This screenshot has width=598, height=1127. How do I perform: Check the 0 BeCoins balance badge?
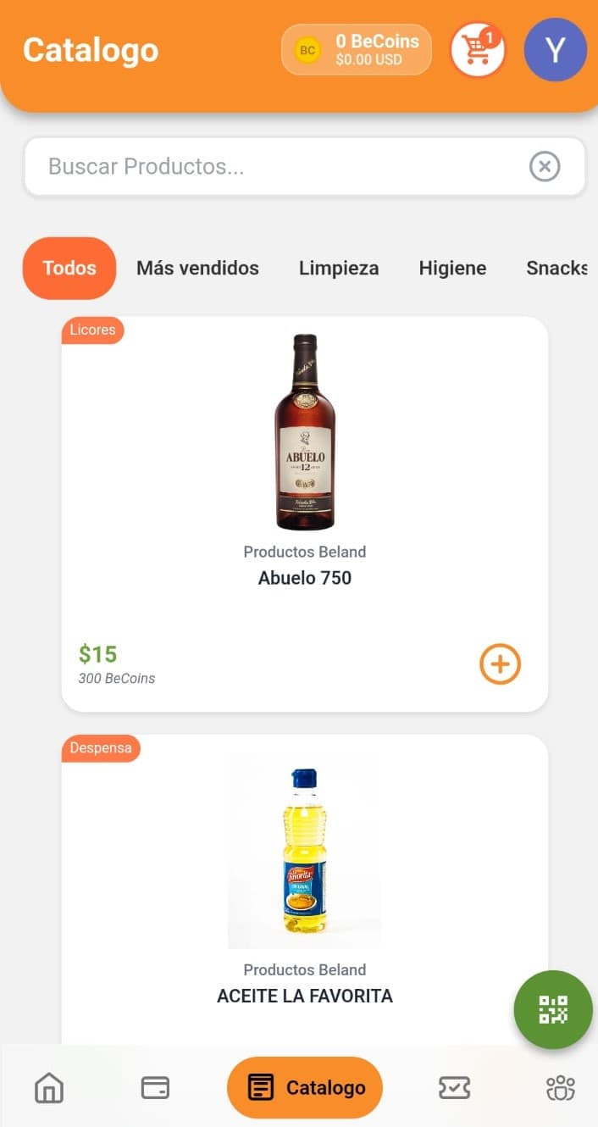click(356, 49)
